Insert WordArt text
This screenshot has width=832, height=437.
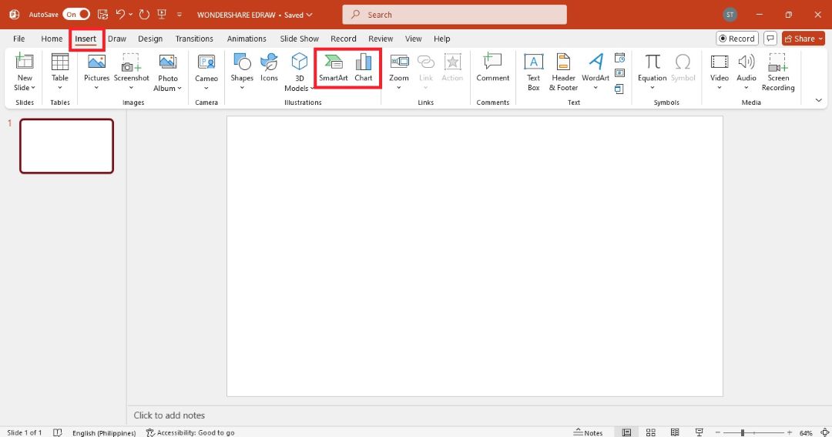pyautogui.click(x=595, y=72)
